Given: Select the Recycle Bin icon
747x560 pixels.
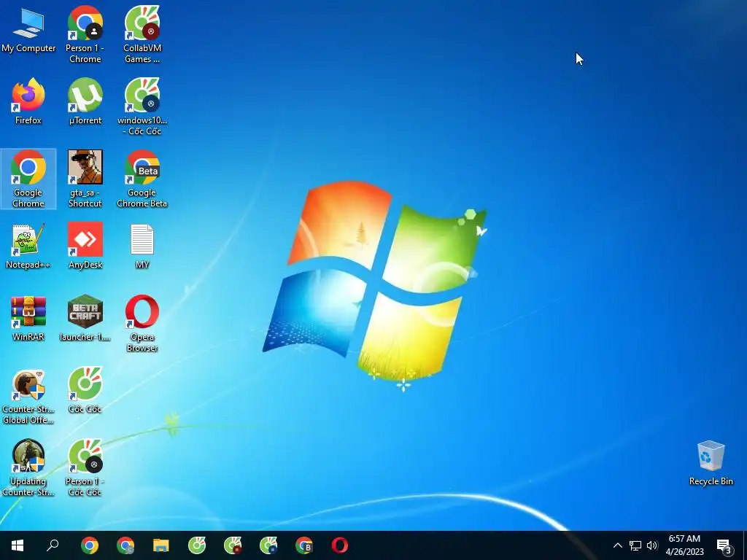Looking at the screenshot, I should (x=711, y=463).
